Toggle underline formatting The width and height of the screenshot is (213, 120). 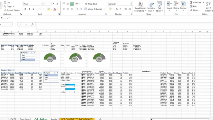(33, 9)
